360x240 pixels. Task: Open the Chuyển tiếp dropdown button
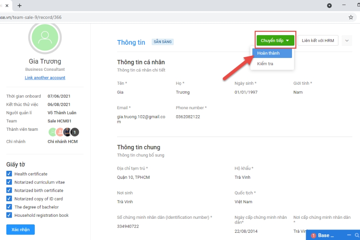275,40
